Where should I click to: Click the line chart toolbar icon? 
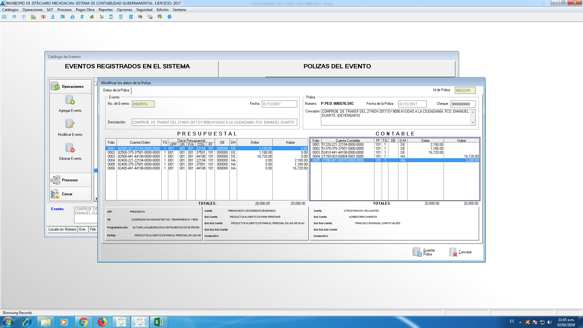pos(63,17)
